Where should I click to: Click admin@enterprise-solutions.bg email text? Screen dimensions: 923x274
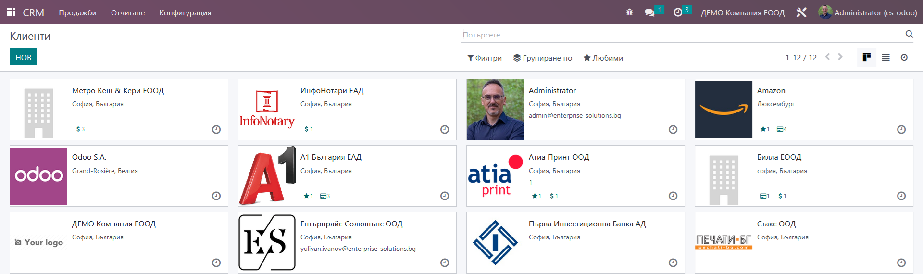click(575, 116)
